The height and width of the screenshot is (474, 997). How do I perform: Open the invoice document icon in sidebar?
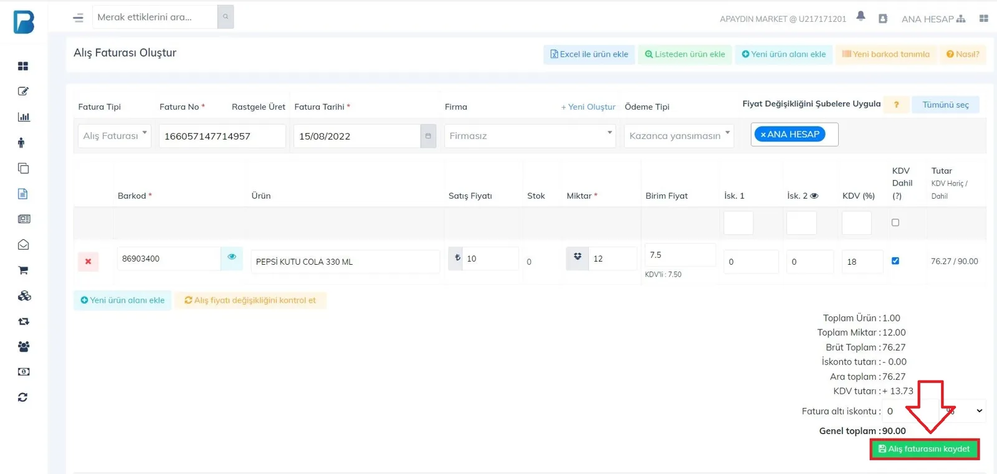(x=23, y=194)
